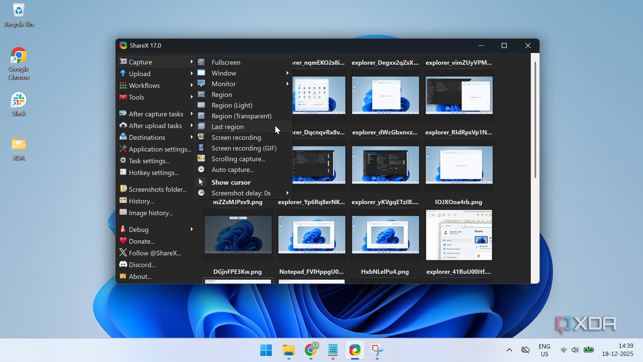The height and width of the screenshot is (362, 643).
Task: Click the Upload arrow icon in sidebar
Action: (x=123, y=73)
